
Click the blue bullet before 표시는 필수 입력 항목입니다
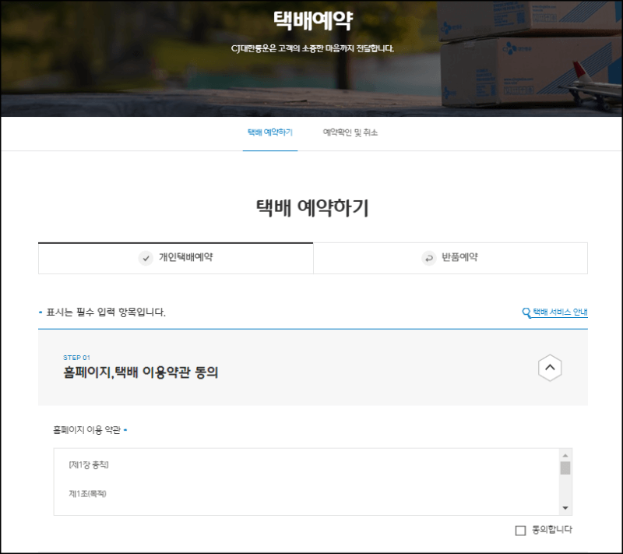click(42, 310)
